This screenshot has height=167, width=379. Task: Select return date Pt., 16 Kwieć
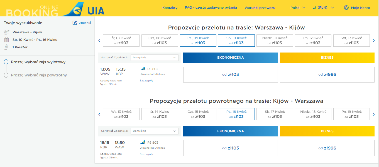pyautogui.click(x=236, y=114)
